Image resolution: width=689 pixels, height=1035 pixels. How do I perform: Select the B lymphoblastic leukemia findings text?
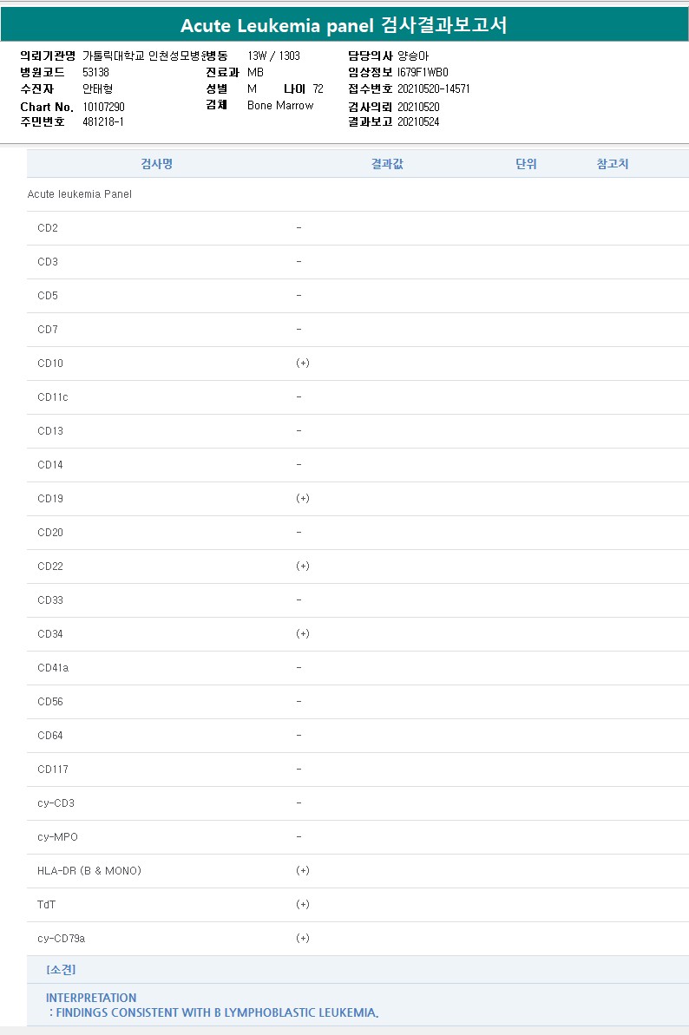pyautogui.click(x=217, y=1012)
